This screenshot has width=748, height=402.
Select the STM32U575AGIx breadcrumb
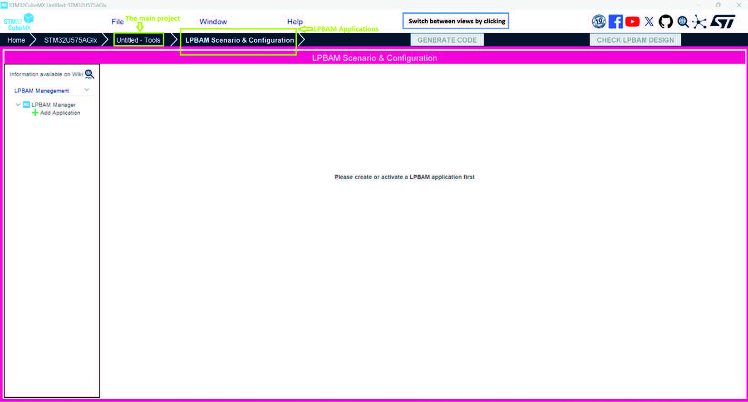click(70, 40)
